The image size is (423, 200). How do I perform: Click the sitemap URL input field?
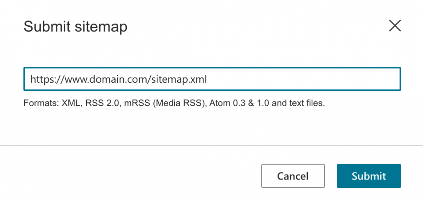[x=212, y=79]
